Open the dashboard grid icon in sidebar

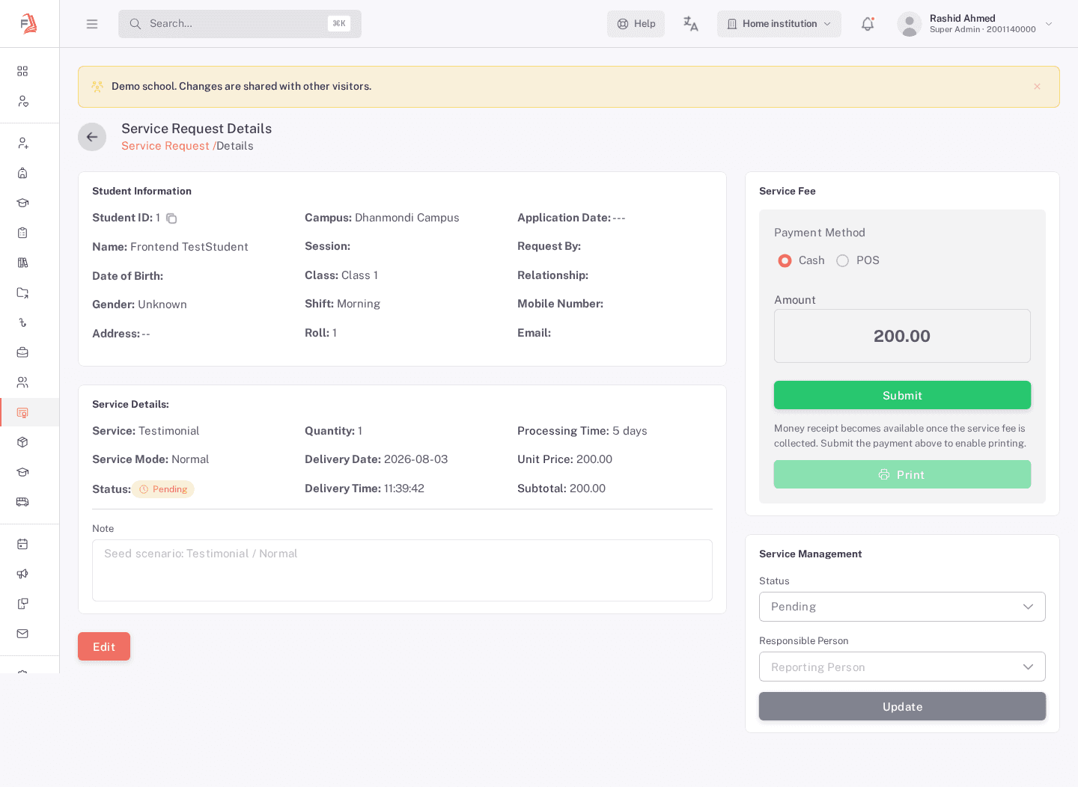tap(22, 71)
